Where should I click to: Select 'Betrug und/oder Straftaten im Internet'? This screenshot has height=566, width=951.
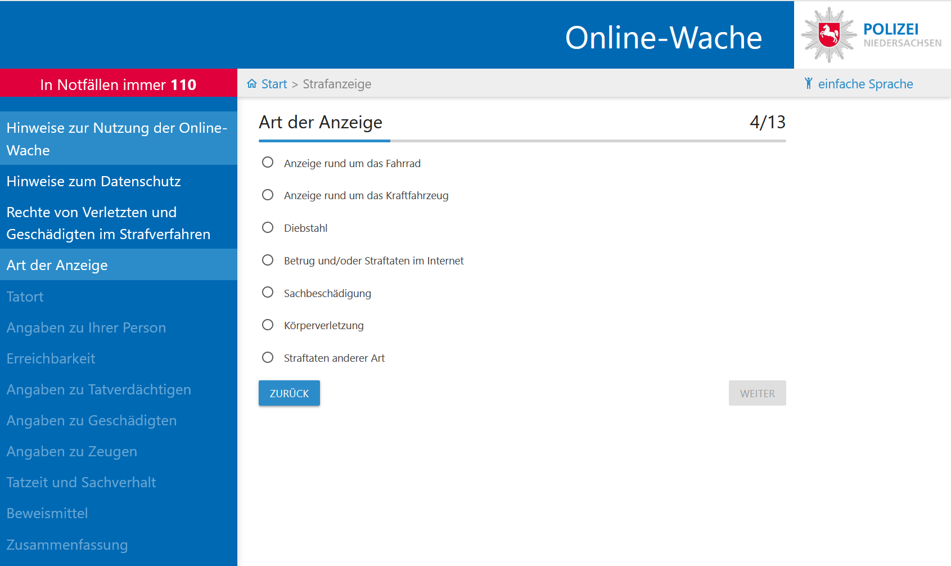point(268,260)
